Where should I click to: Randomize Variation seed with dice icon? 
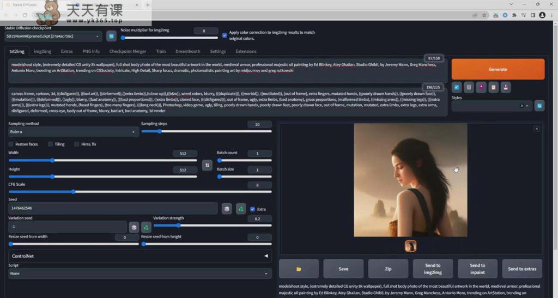(134, 227)
